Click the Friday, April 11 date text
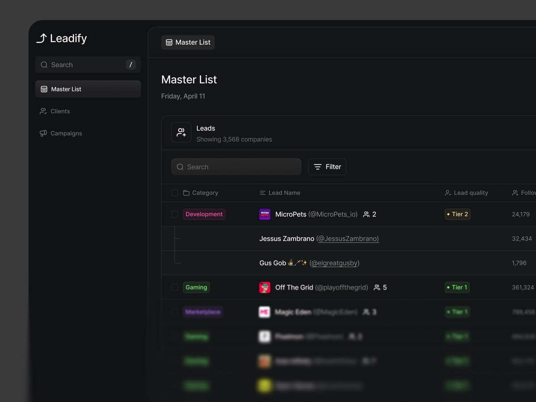 point(183,96)
